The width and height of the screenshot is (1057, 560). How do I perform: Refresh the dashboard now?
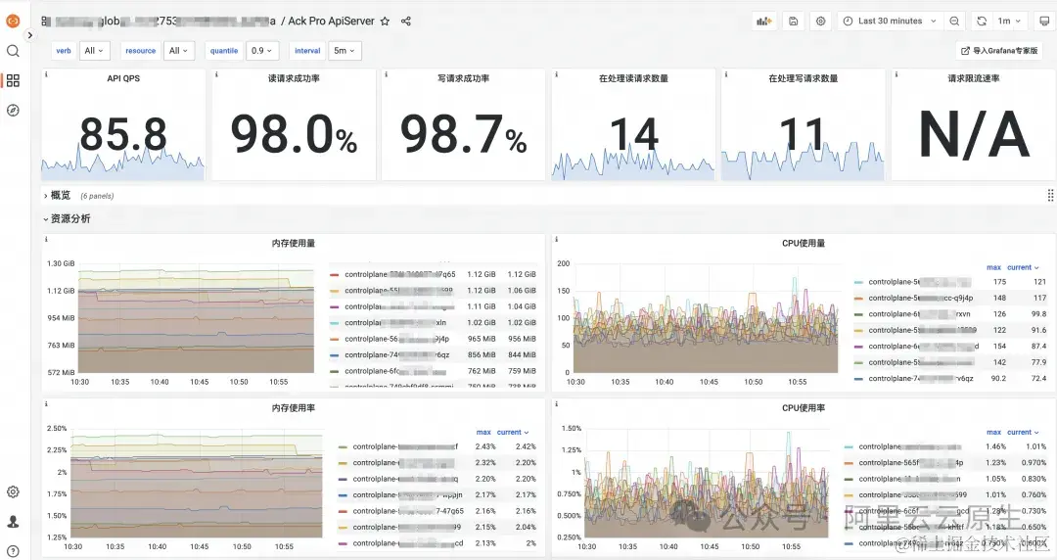(982, 21)
